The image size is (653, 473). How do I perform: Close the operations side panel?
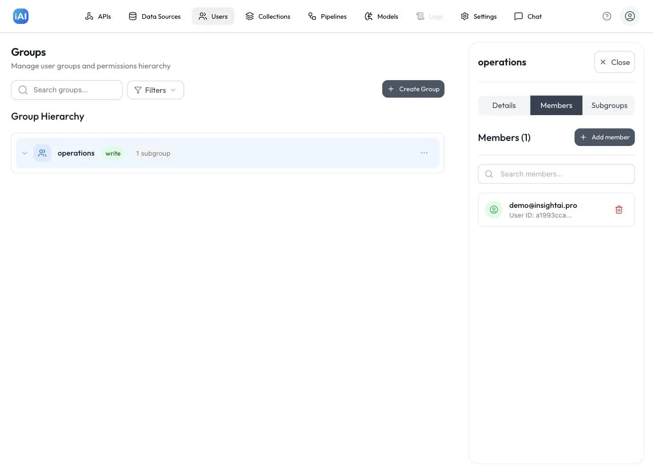(x=614, y=62)
